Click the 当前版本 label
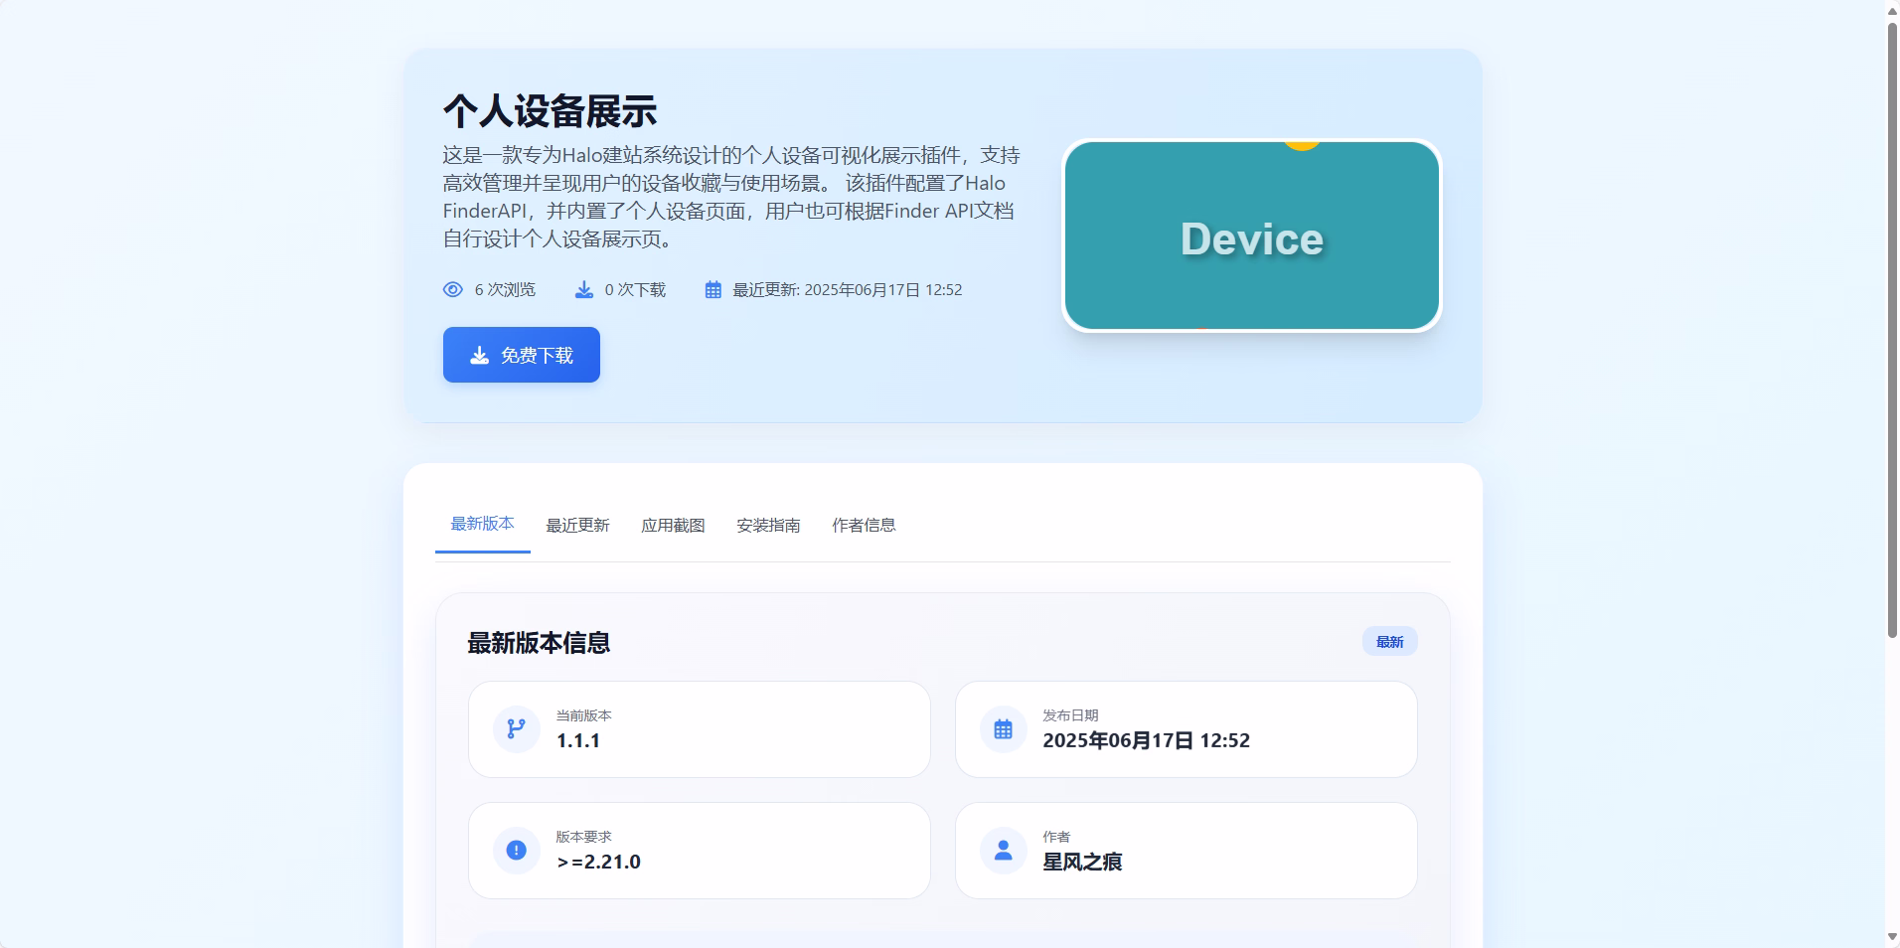The width and height of the screenshot is (1900, 948). 583,715
